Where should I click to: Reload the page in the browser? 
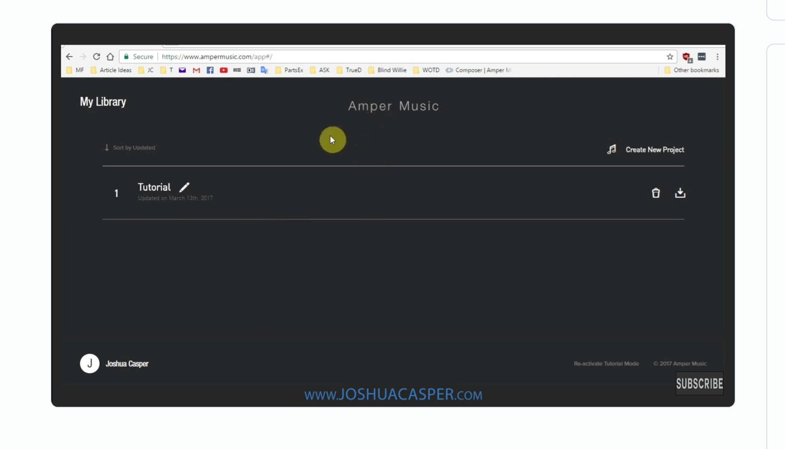(96, 57)
